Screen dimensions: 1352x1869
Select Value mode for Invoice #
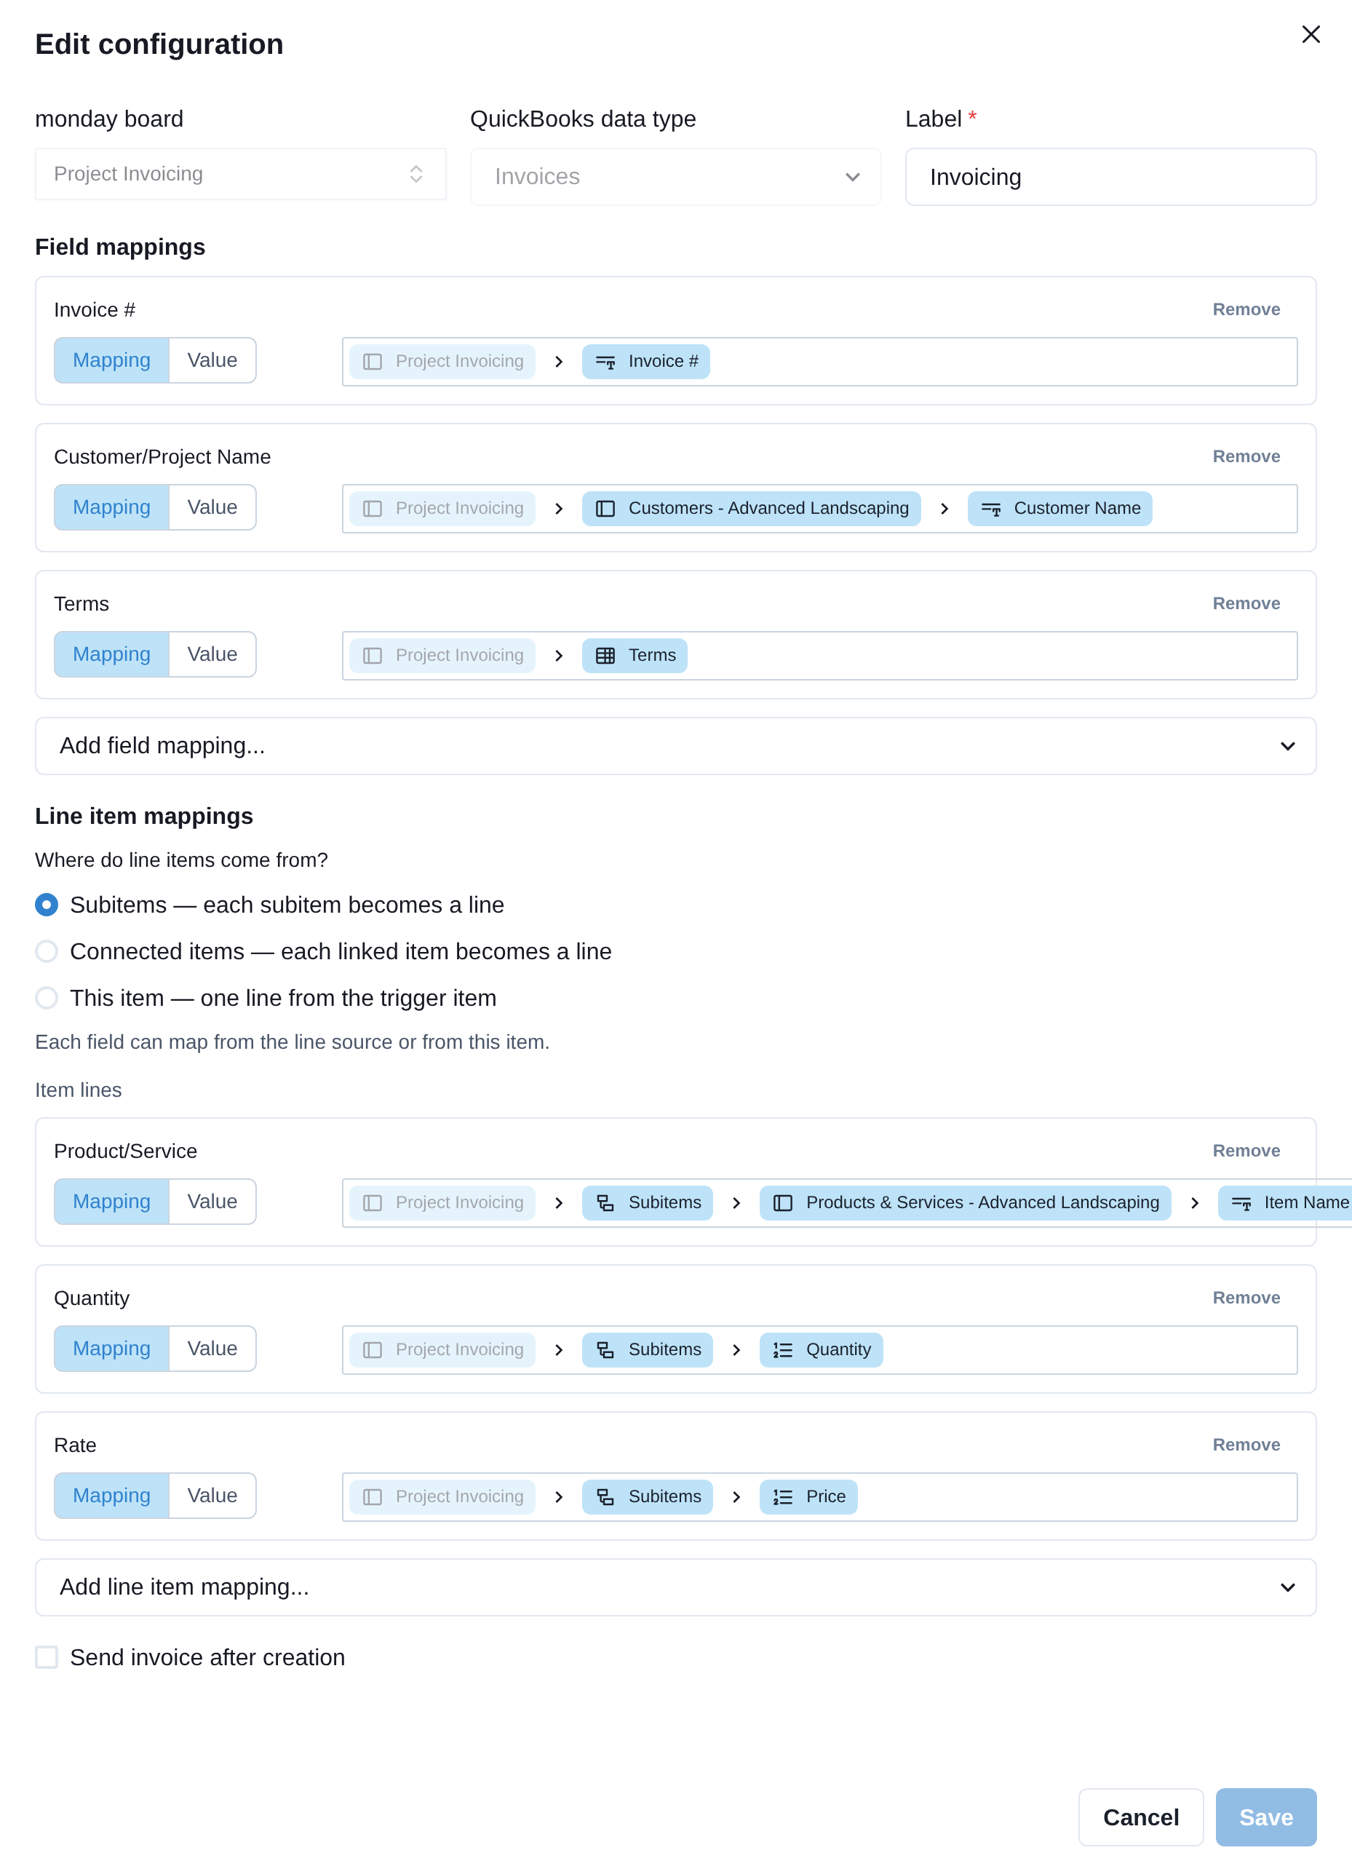coord(212,360)
